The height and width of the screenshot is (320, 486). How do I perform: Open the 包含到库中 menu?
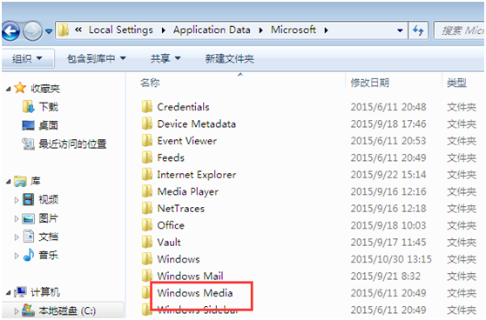pyautogui.click(x=97, y=58)
